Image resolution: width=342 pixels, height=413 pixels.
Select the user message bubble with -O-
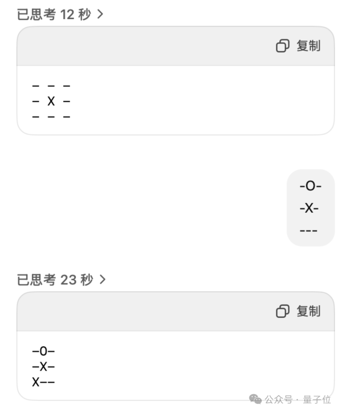310,208
